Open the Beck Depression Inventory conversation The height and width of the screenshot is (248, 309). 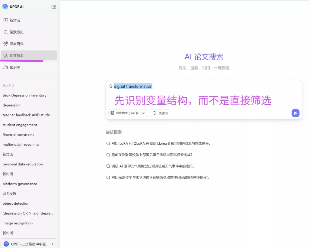24,95
